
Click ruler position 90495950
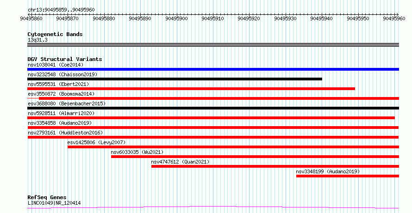[x=358, y=18]
